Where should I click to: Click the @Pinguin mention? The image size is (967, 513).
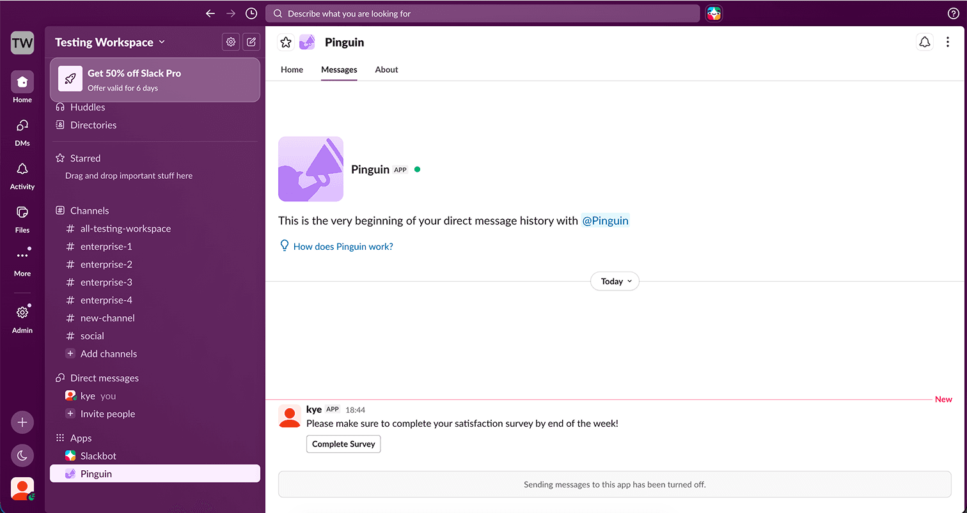pos(605,220)
